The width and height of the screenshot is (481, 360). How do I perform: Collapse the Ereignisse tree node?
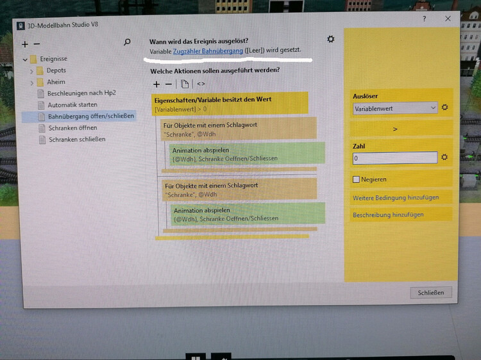pyautogui.click(x=25, y=60)
